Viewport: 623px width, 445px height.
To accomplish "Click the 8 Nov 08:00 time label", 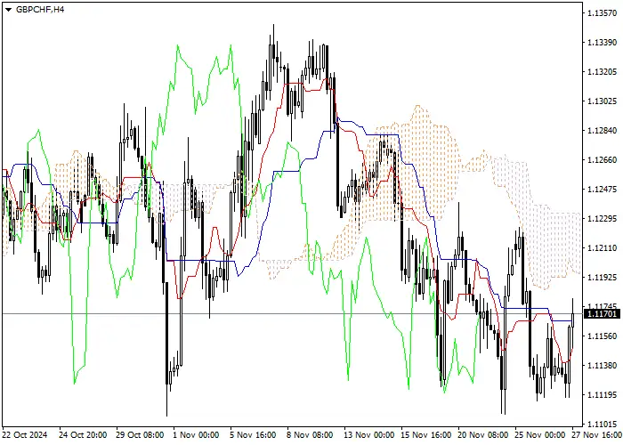I will pyautogui.click(x=311, y=435).
